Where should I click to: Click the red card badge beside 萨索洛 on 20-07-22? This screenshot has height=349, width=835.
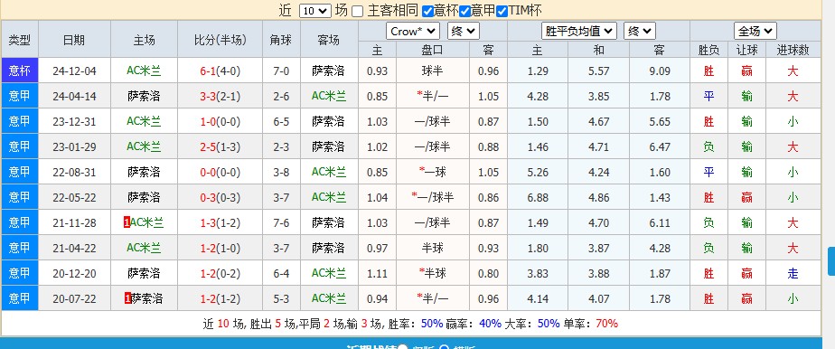(127, 298)
